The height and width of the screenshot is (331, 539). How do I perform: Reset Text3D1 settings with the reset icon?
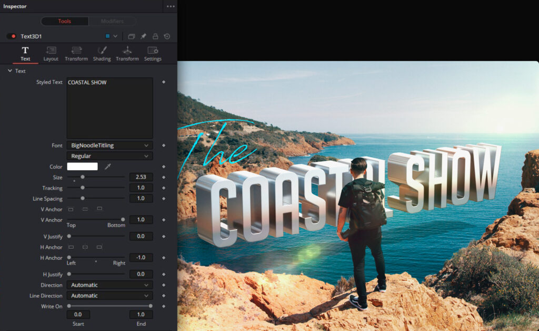(x=167, y=36)
